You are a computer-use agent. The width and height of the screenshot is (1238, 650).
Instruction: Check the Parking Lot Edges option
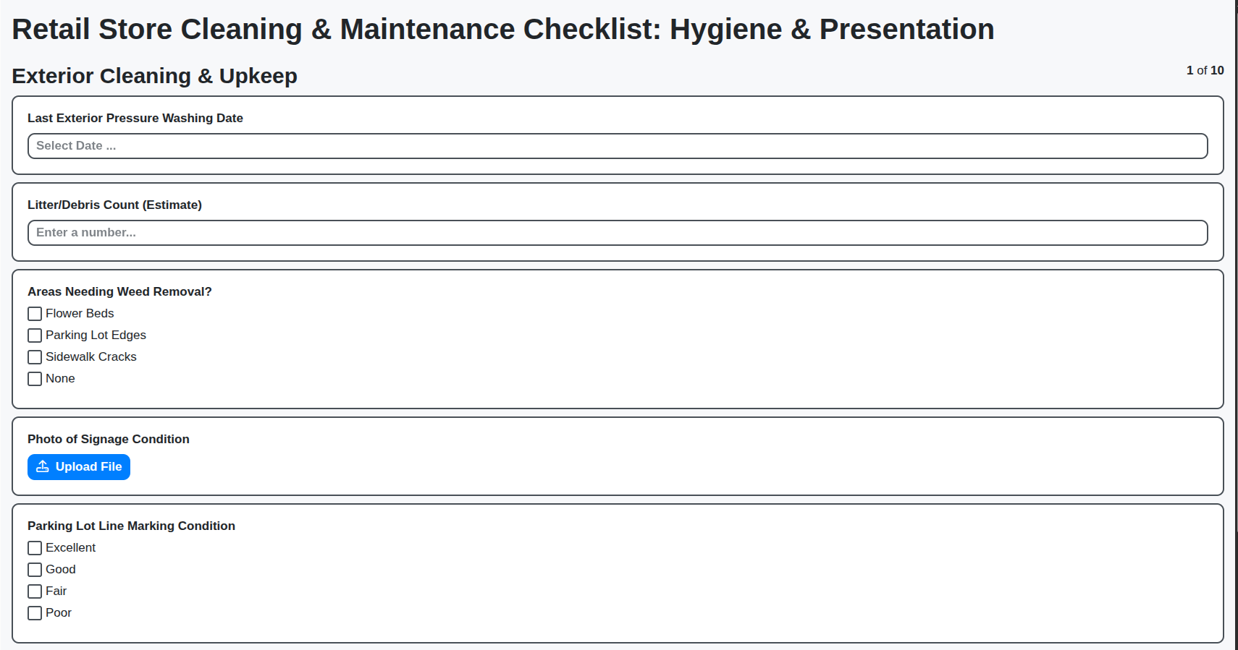coord(34,335)
